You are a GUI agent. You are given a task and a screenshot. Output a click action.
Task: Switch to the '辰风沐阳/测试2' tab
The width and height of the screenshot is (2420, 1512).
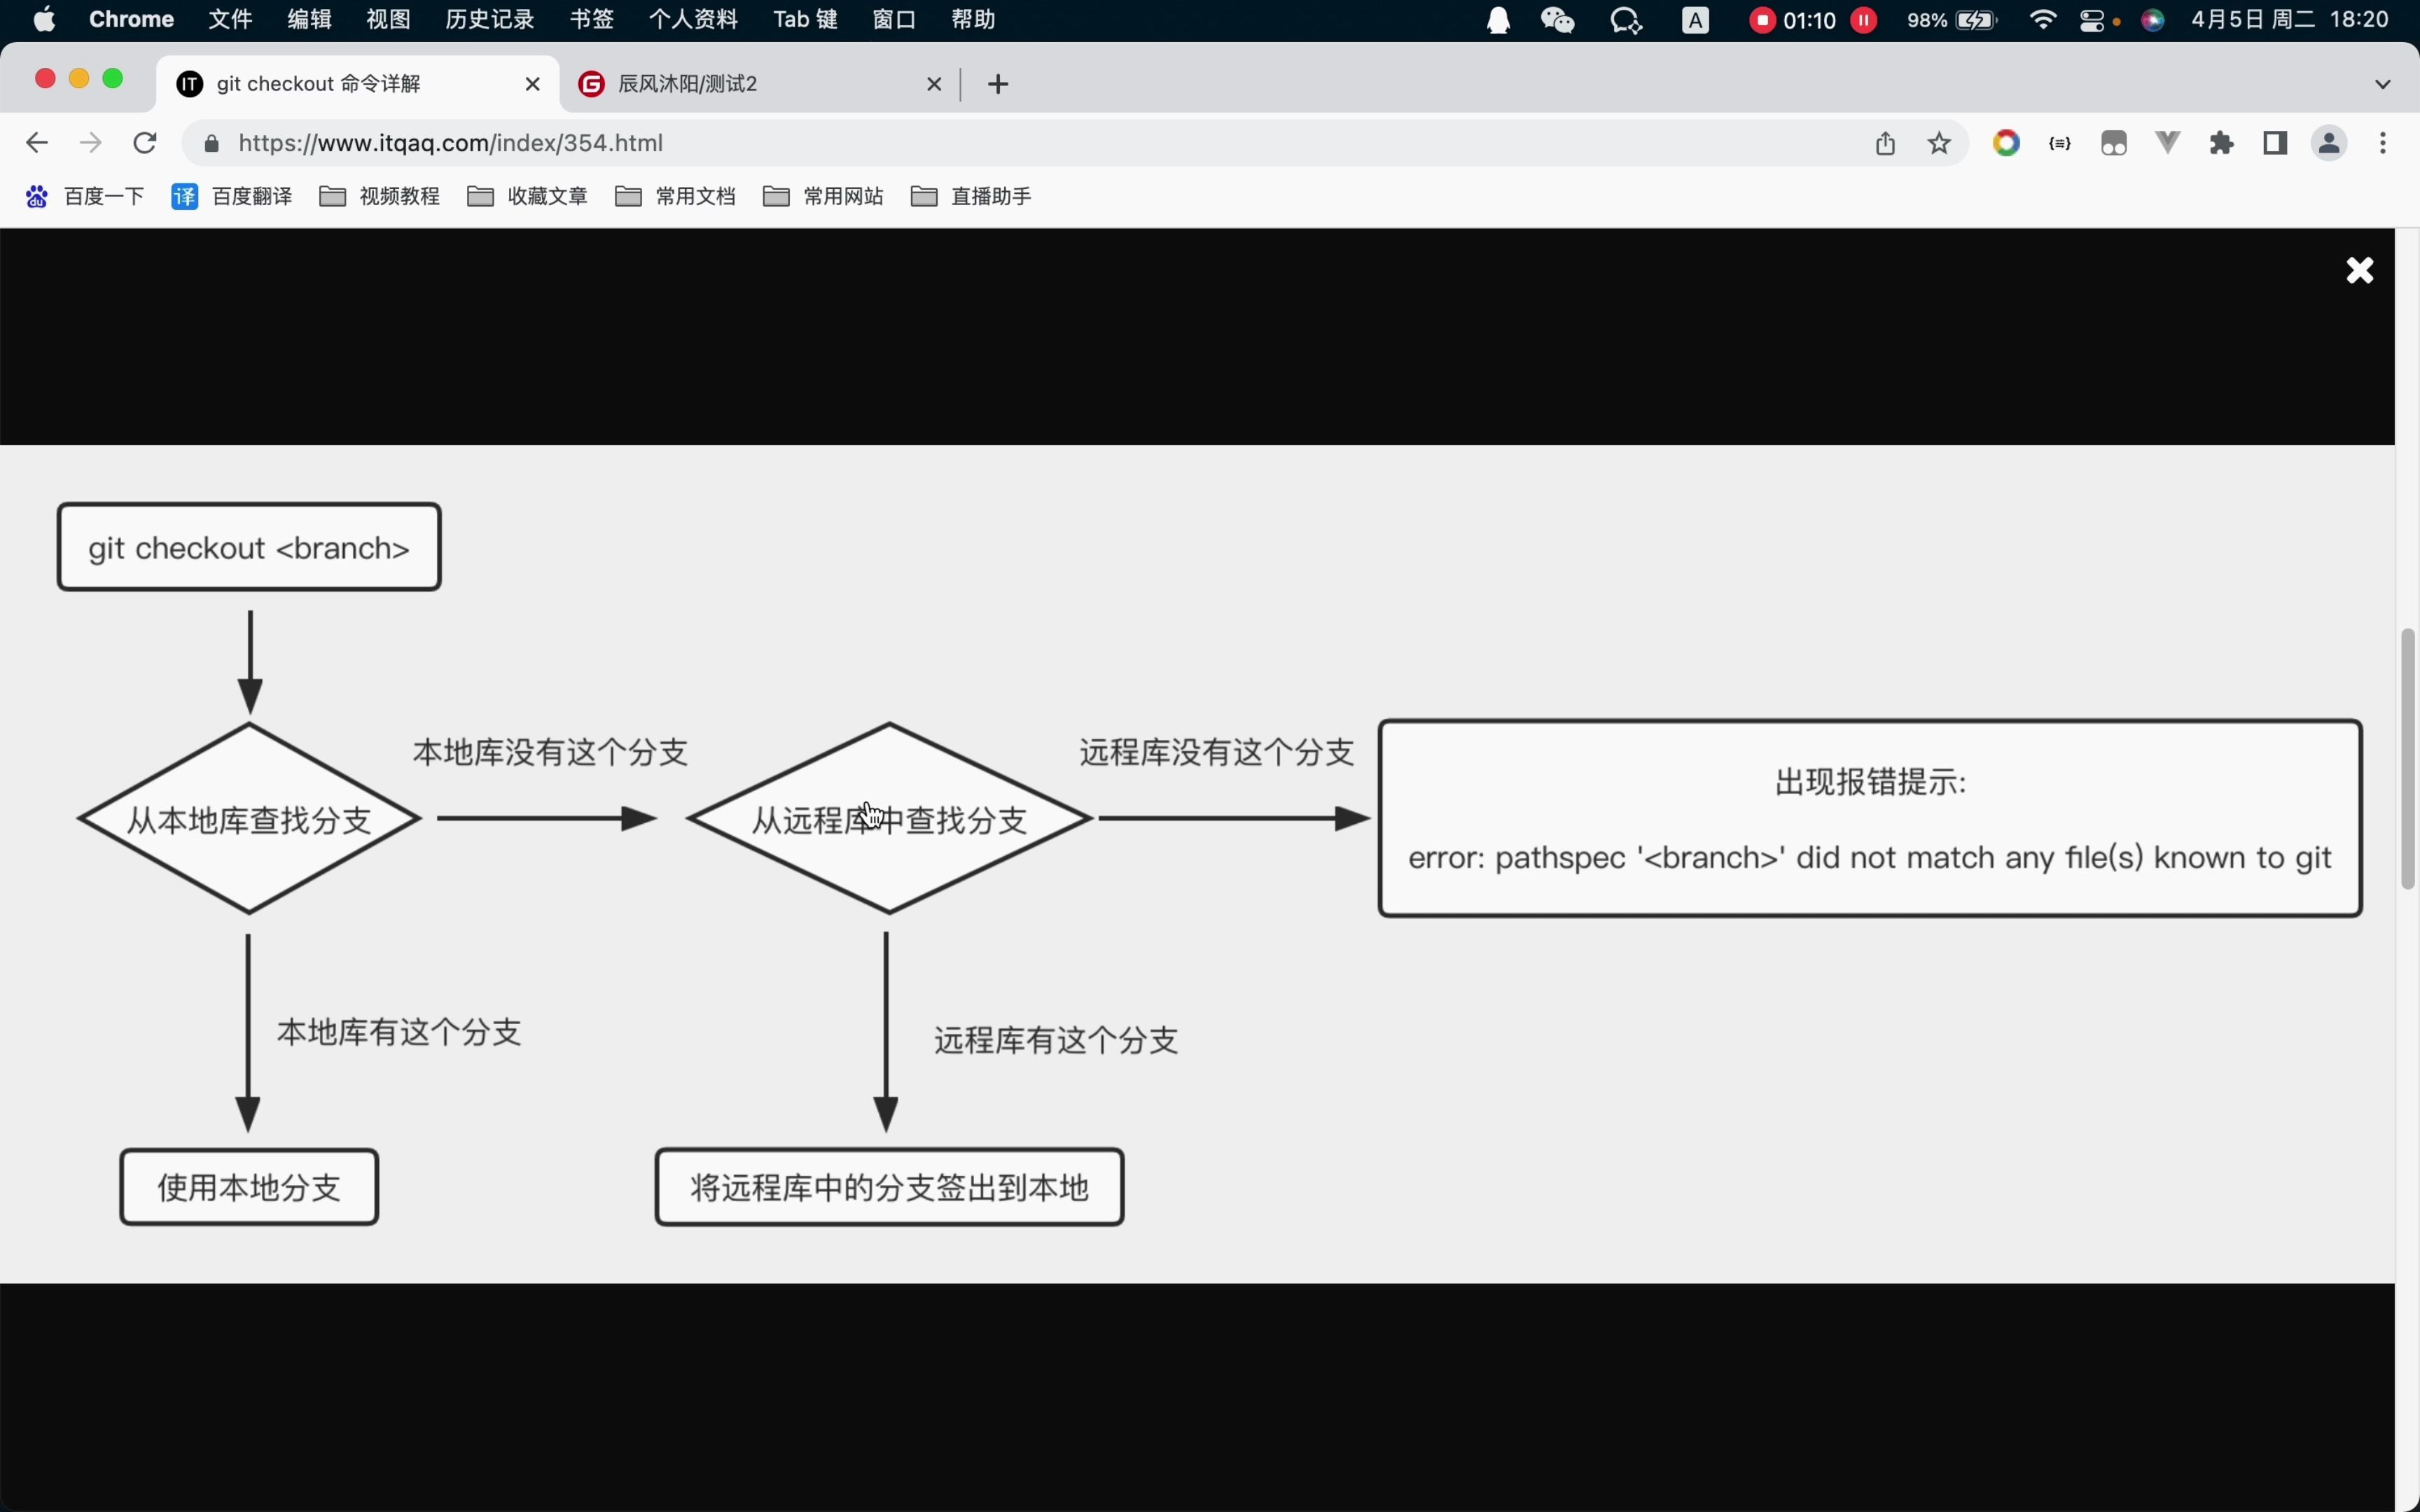[x=760, y=84]
